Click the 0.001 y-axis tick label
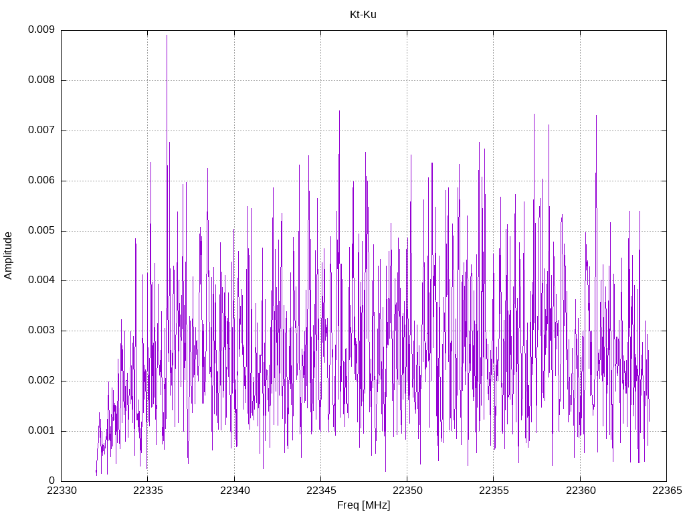The width and height of the screenshot is (685, 514). (x=41, y=430)
